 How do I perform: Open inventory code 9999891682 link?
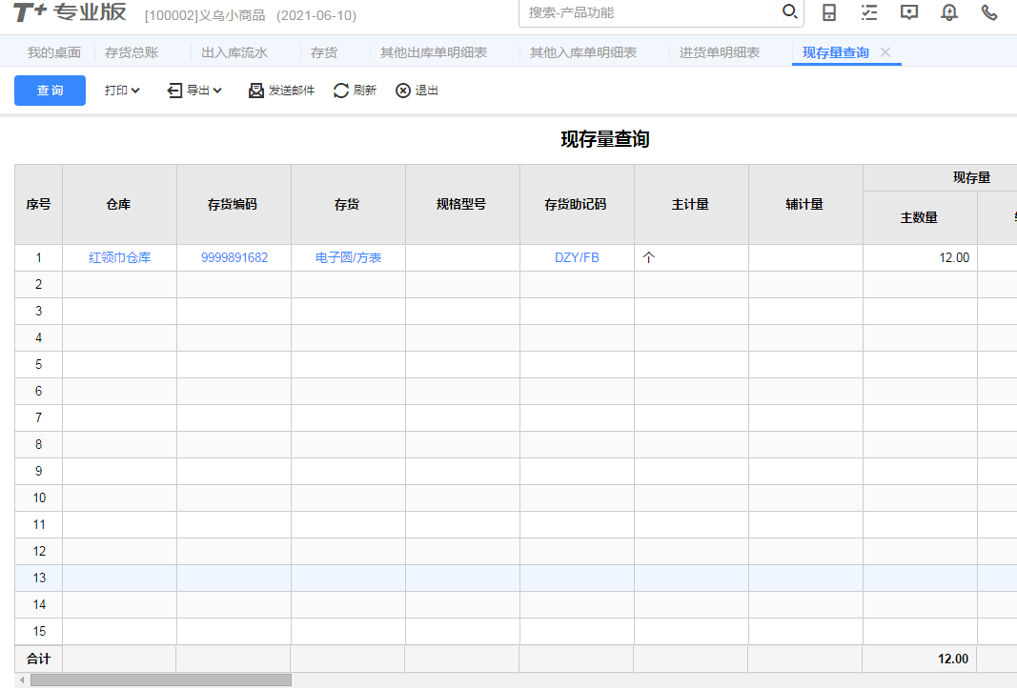[234, 257]
